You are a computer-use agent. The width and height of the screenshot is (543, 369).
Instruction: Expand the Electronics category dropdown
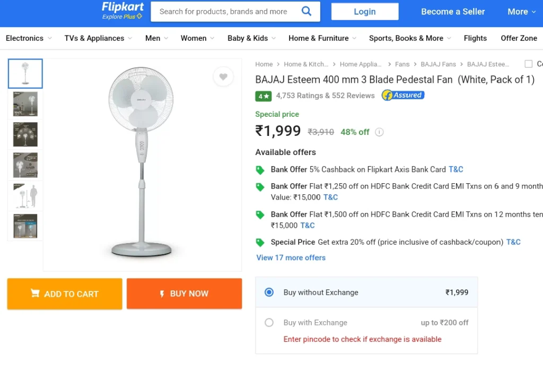(x=29, y=38)
